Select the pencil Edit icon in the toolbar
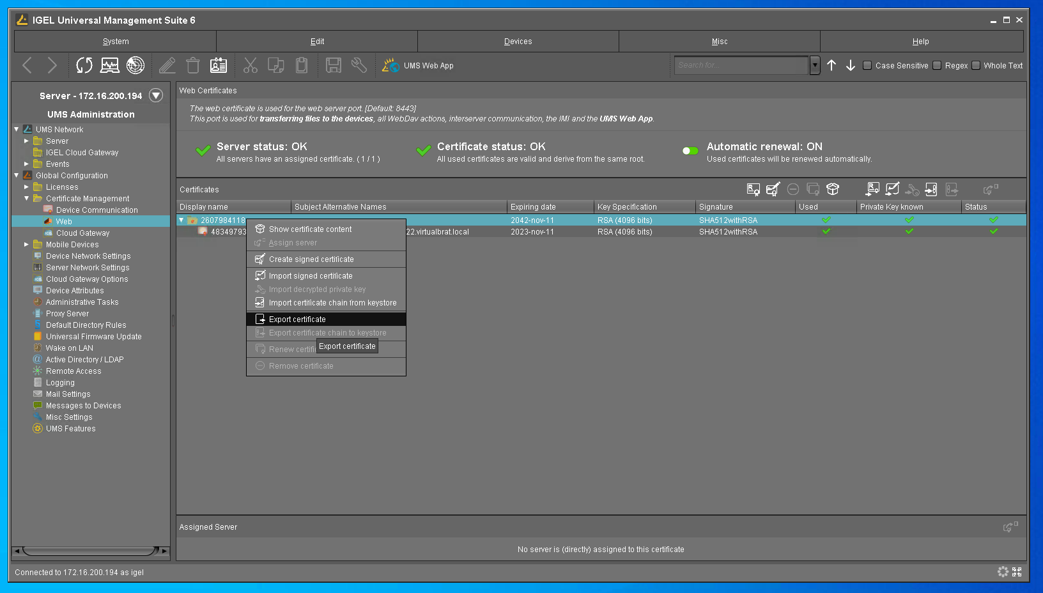The image size is (1043, 593). pos(167,65)
